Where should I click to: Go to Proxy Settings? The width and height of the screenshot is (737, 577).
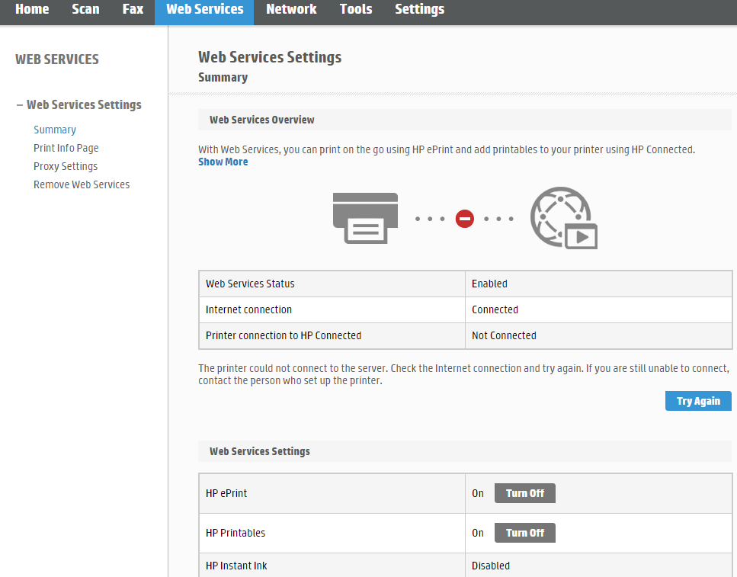point(66,166)
